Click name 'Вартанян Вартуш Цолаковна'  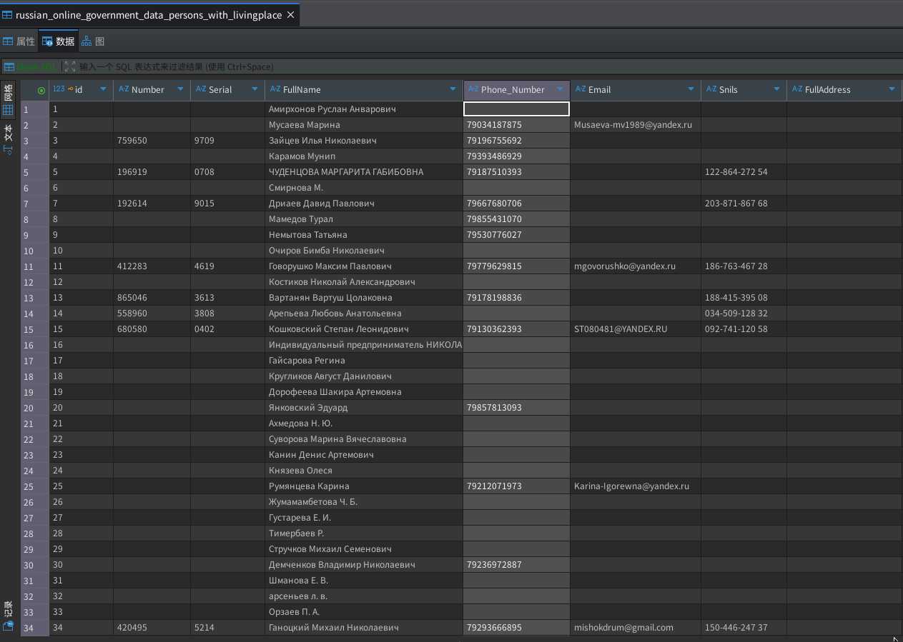coord(330,298)
